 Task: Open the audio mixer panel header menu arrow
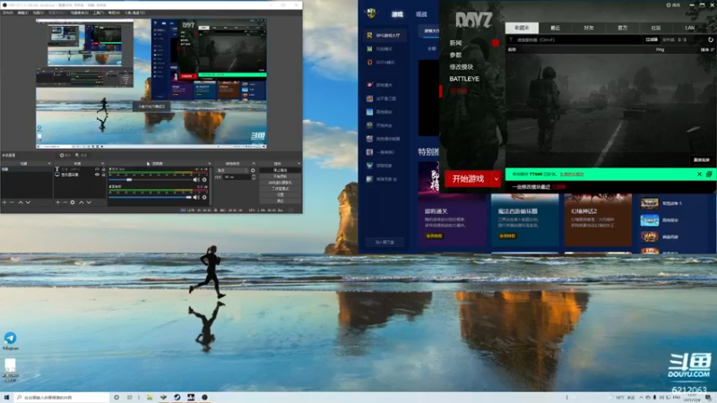210,164
